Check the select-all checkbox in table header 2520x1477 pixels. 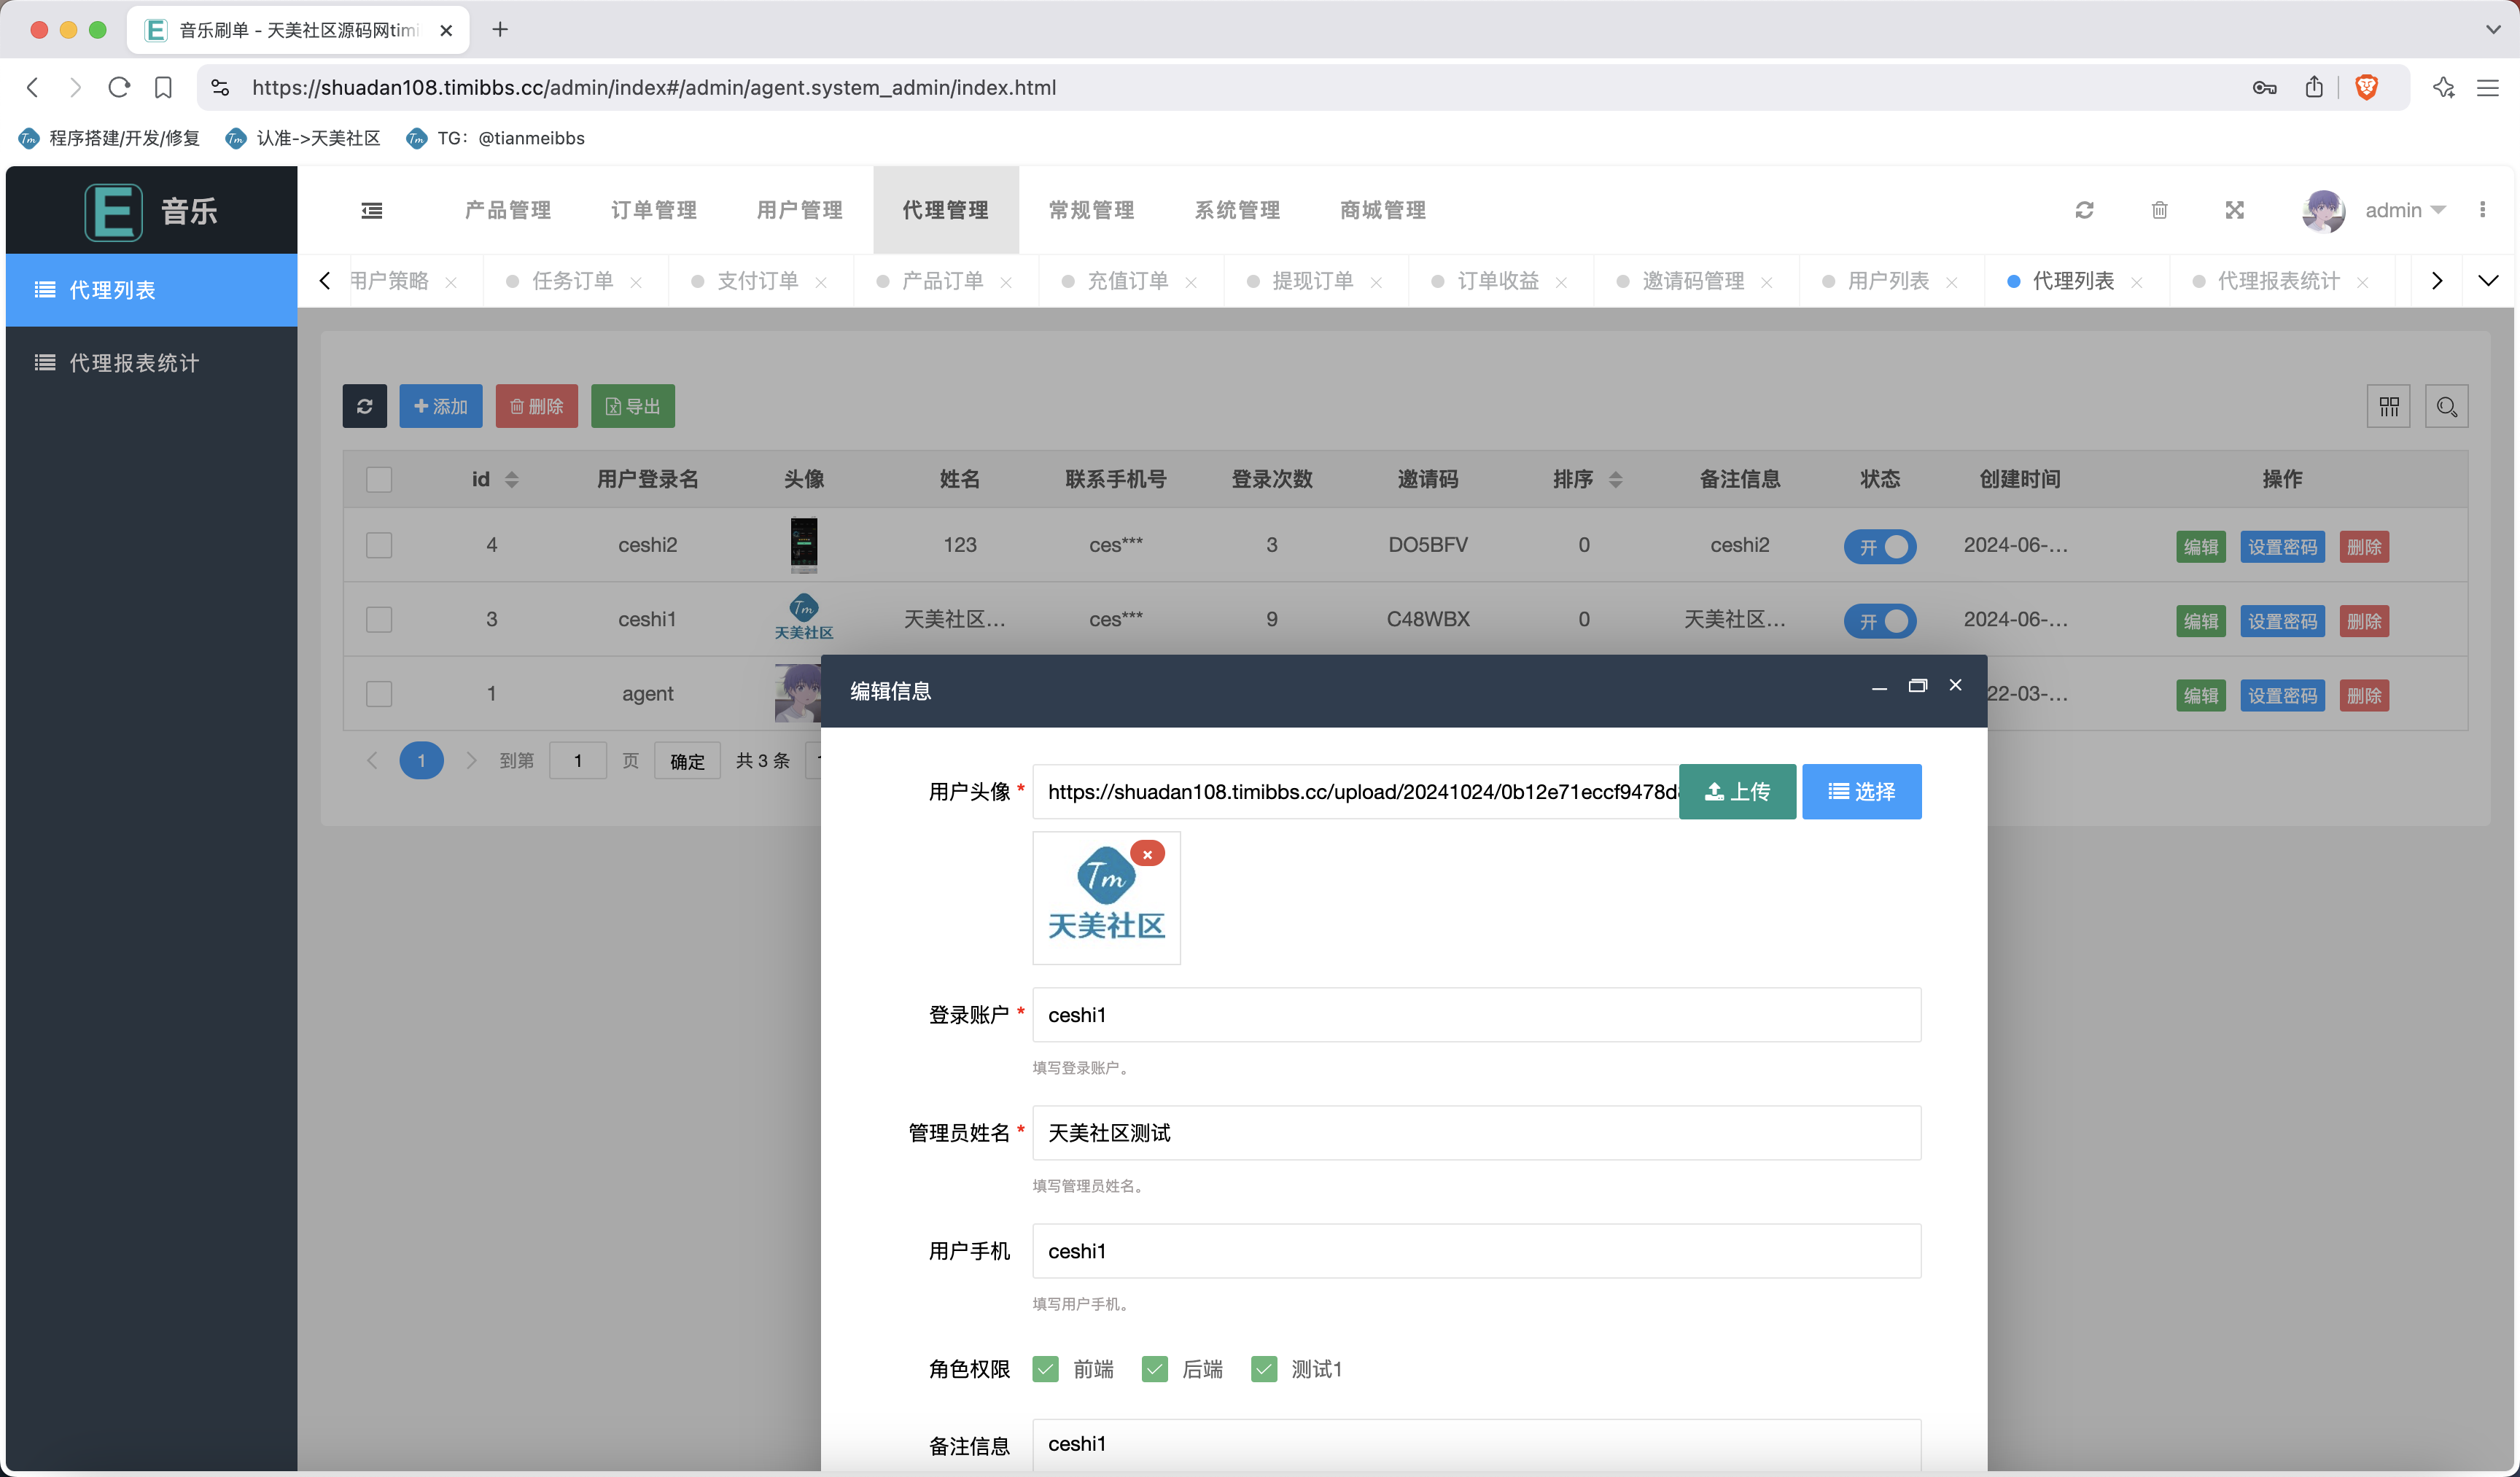click(x=379, y=480)
